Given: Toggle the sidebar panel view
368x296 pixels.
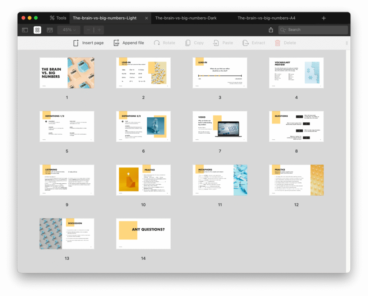Looking at the screenshot, I should pos(25,30).
